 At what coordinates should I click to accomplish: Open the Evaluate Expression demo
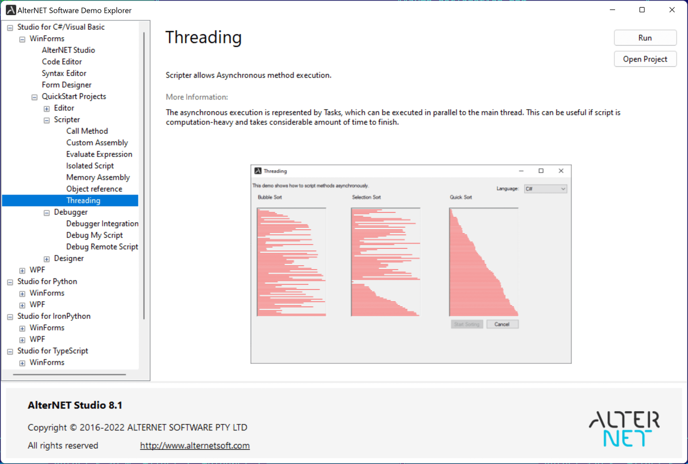pos(99,154)
